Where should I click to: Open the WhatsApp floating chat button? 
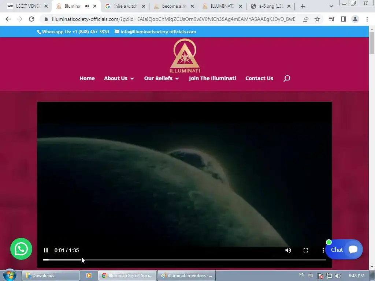point(21,249)
